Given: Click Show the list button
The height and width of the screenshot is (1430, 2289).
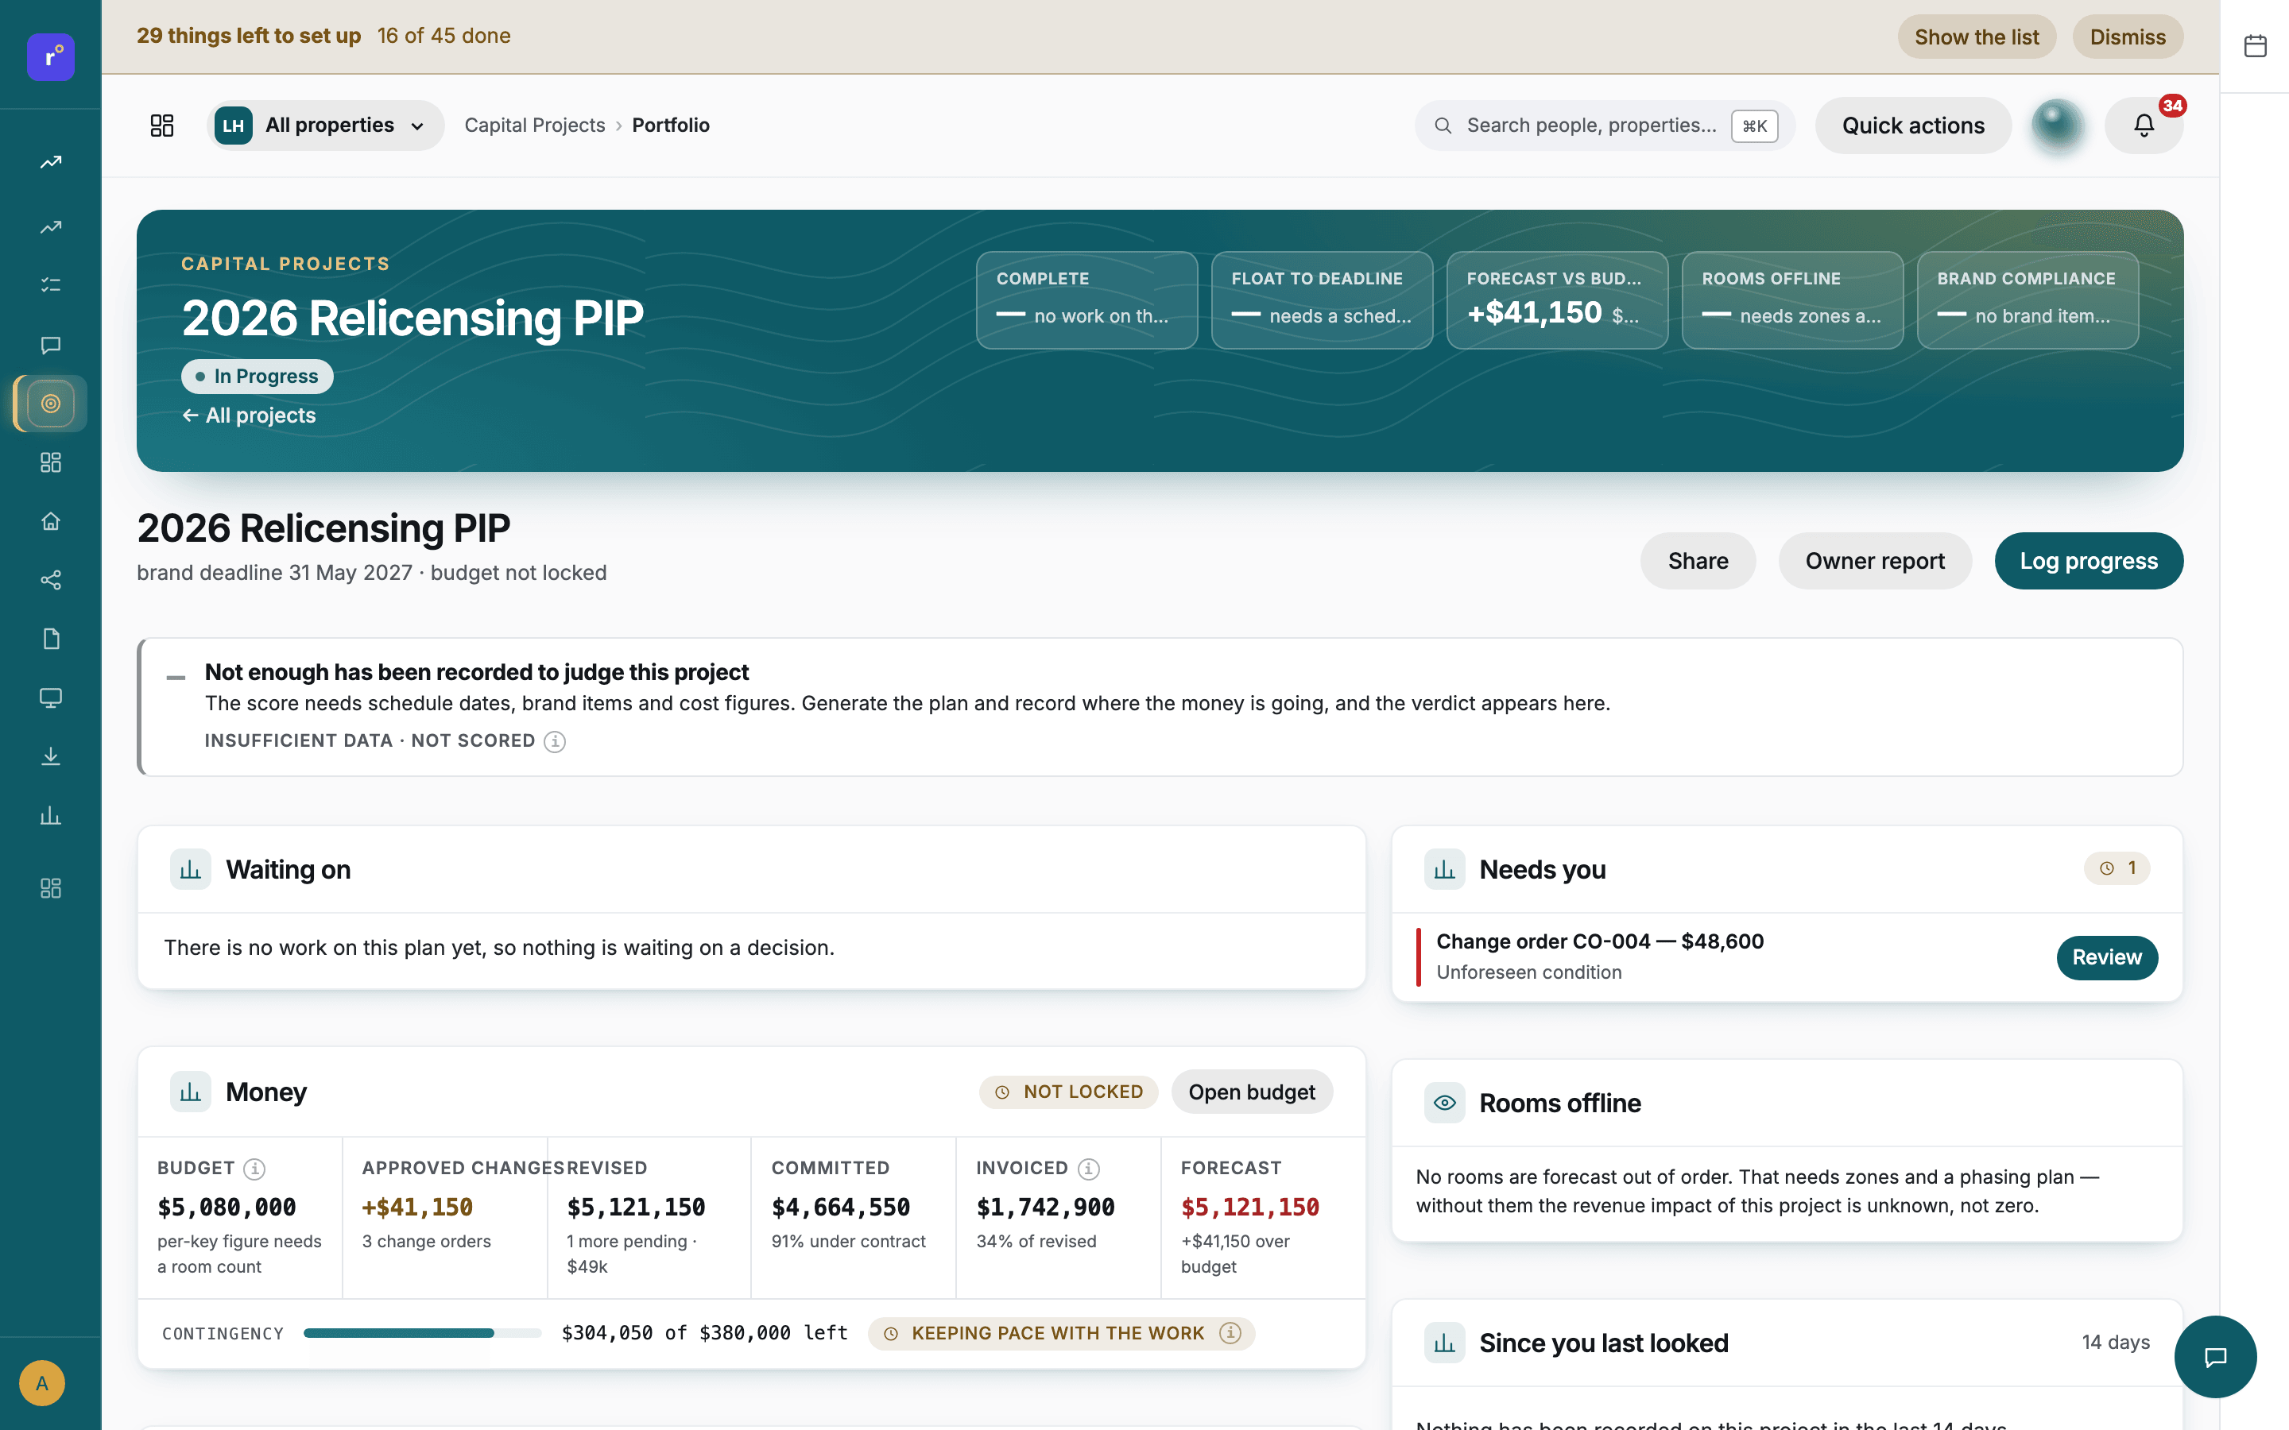Looking at the screenshot, I should tap(1976, 37).
